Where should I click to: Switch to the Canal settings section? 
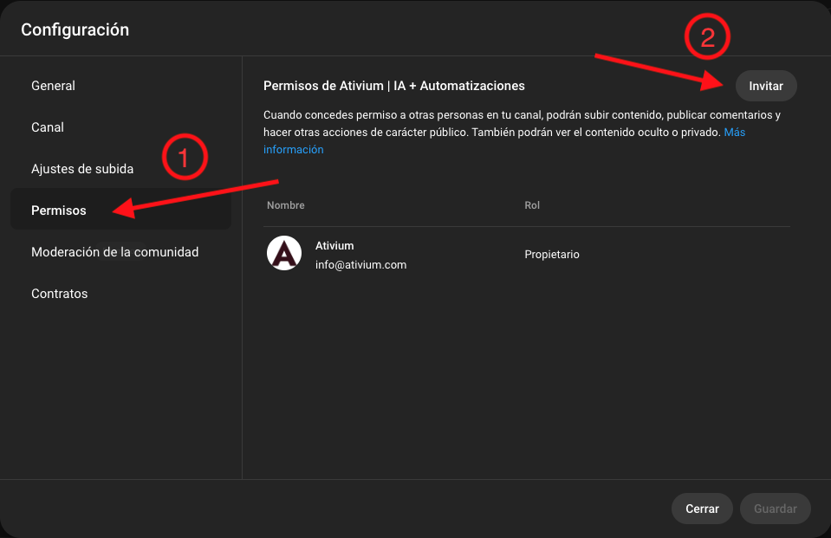pos(48,127)
